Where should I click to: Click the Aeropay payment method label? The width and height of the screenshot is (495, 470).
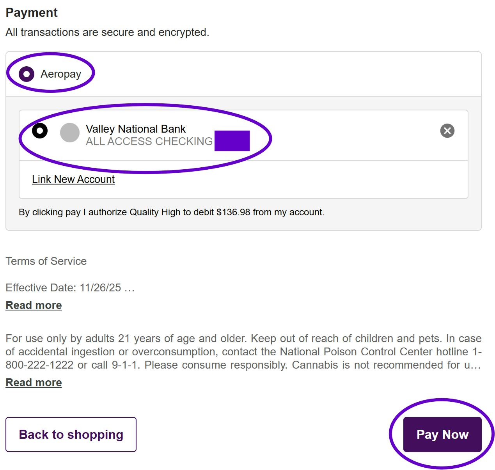point(61,74)
